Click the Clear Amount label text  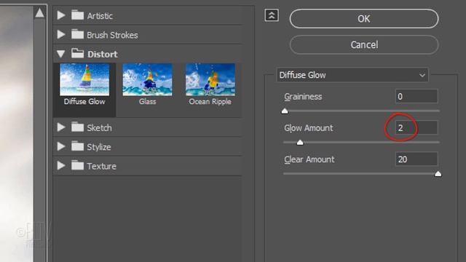coord(309,159)
